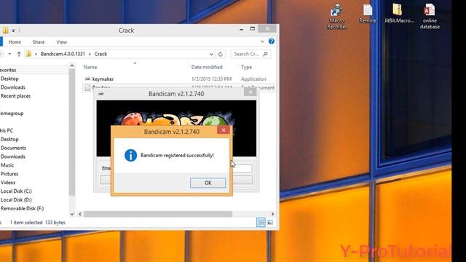Open the View ribbon tab

tap(61, 42)
